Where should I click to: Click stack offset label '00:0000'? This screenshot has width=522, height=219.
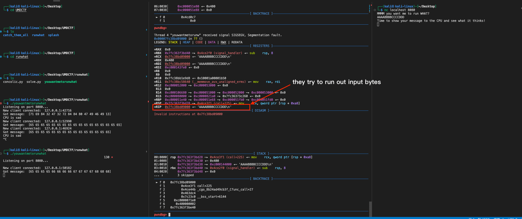[x=160, y=157]
